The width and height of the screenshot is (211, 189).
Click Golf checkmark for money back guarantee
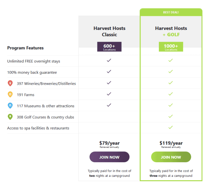[171, 71]
